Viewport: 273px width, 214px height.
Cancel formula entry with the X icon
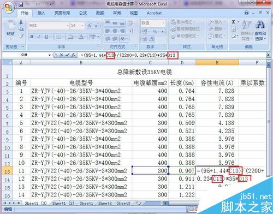pos(62,55)
